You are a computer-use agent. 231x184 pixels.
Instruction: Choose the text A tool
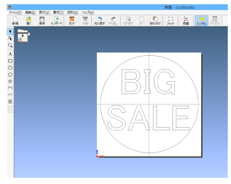click(x=10, y=54)
